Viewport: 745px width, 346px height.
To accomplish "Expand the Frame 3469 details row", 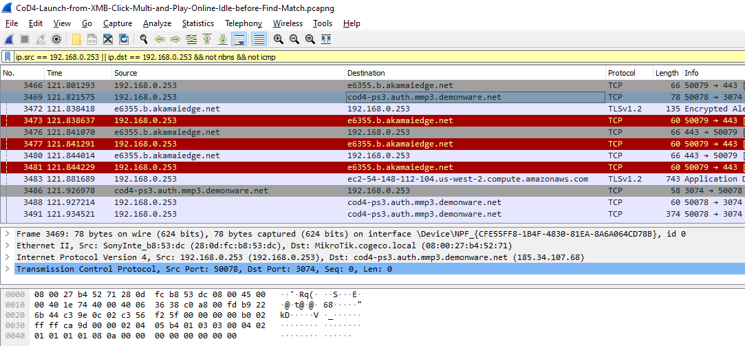I will (x=8, y=235).
